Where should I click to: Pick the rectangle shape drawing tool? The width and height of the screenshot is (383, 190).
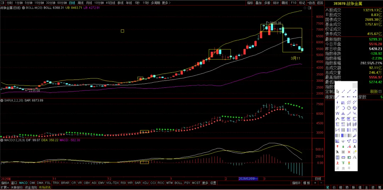355,141
